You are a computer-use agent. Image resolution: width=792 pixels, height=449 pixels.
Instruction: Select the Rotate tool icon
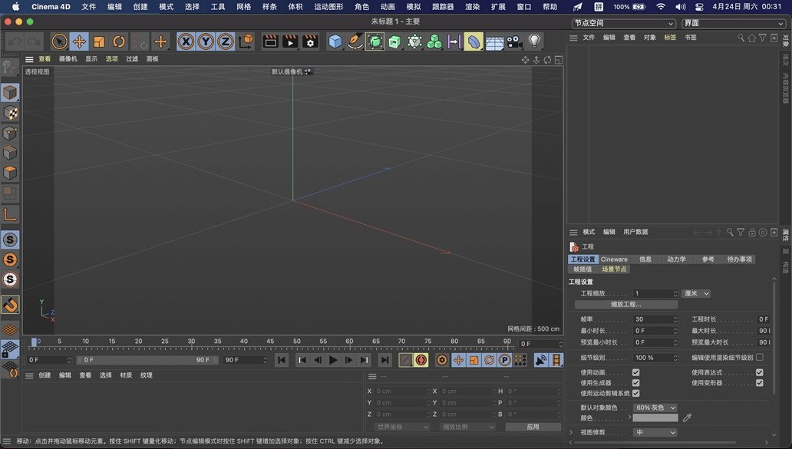click(x=119, y=41)
